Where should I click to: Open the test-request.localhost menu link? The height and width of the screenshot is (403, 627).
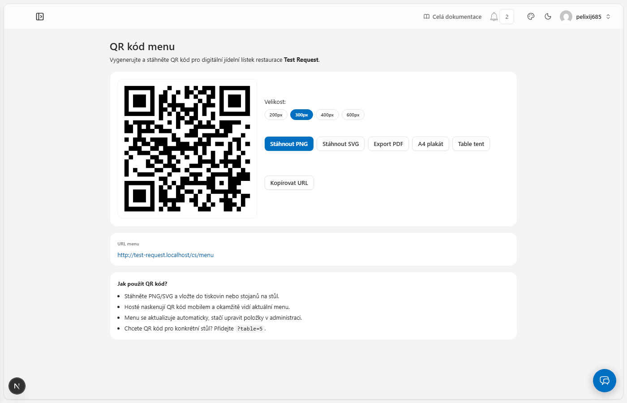pos(166,255)
